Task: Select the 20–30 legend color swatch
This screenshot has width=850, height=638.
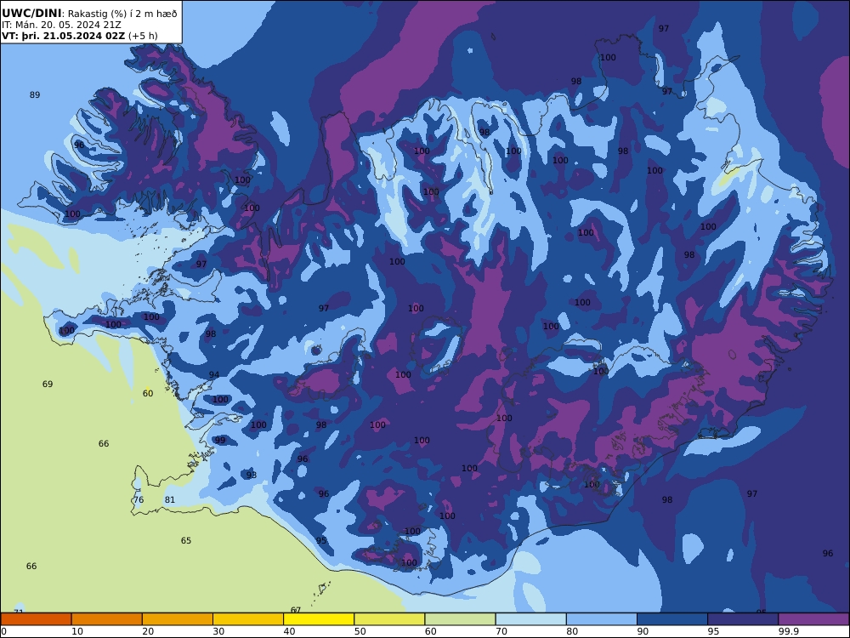Action: 178,619
